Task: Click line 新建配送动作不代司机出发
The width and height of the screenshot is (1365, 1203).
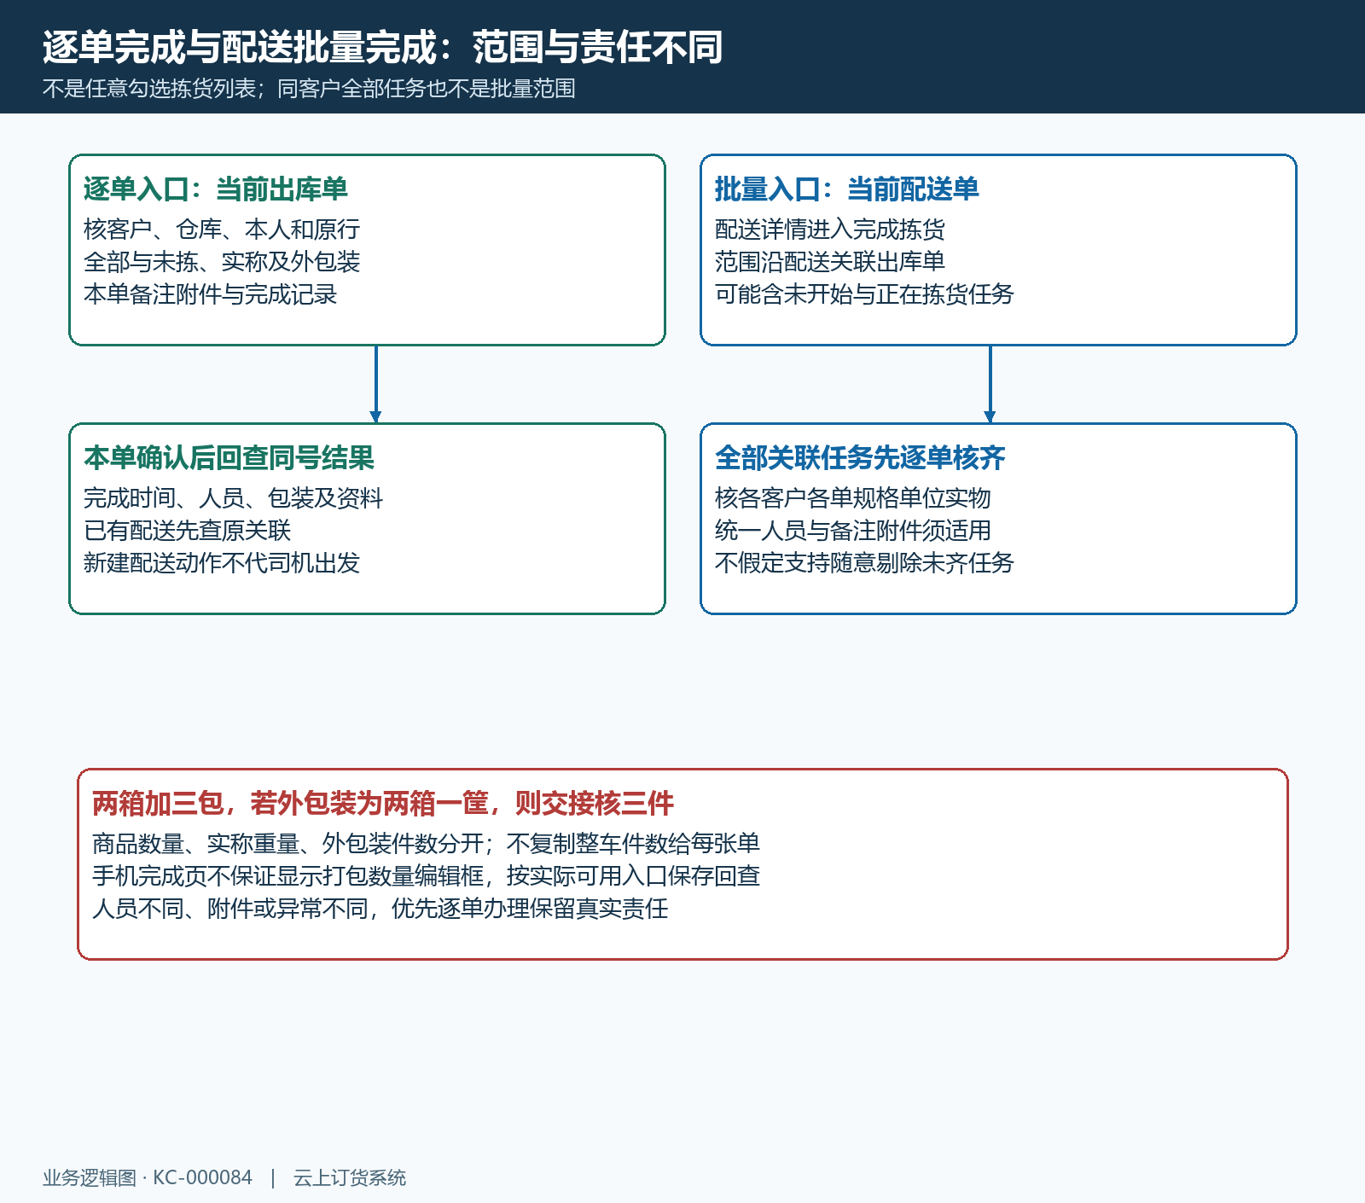Action: click(222, 563)
